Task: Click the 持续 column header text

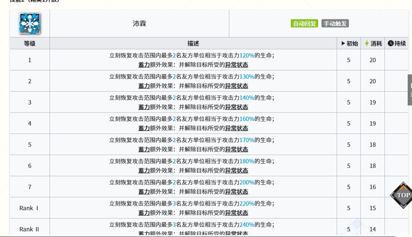Action: point(400,44)
